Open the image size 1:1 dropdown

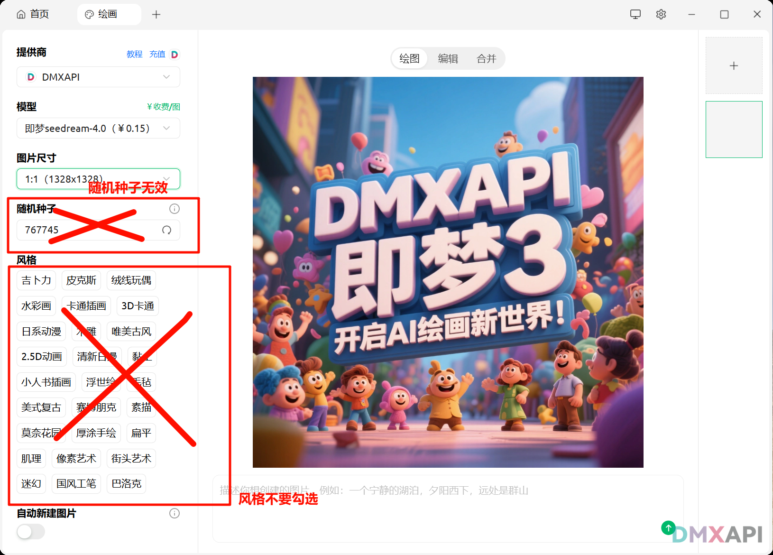(98, 179)
